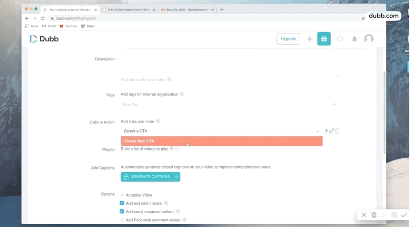Click the info icon next to Build a list of videos

click(x=171, y=149)
